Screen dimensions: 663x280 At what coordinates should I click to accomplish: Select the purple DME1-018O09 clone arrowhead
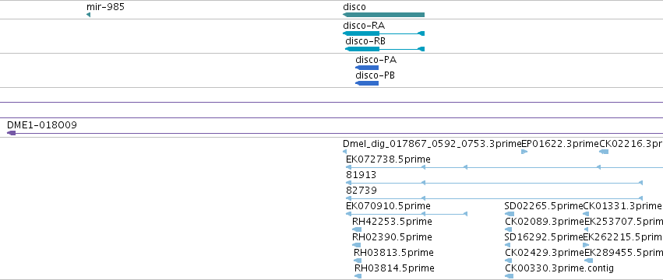click(12, 133)
